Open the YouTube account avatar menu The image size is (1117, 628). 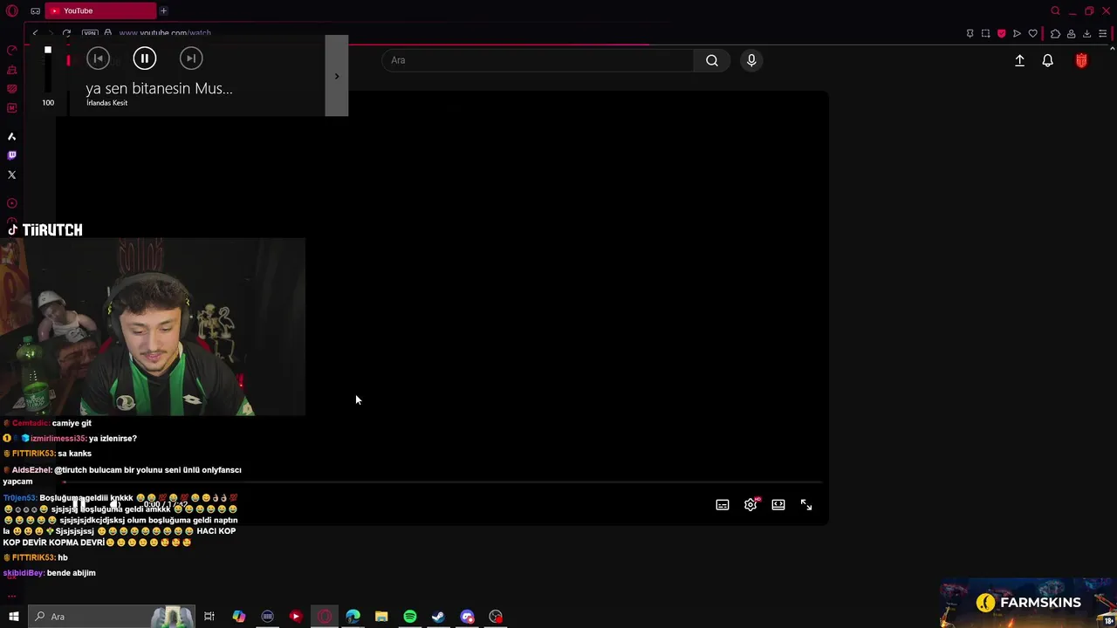1081,60
